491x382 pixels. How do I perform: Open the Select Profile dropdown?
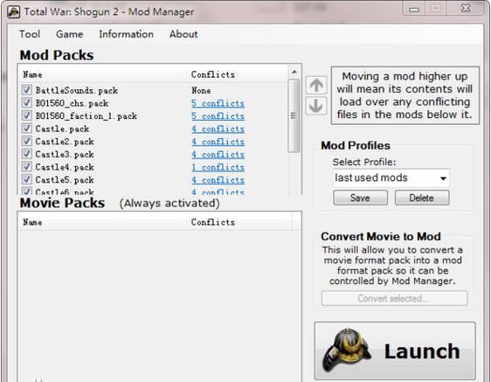pos(391,178)
